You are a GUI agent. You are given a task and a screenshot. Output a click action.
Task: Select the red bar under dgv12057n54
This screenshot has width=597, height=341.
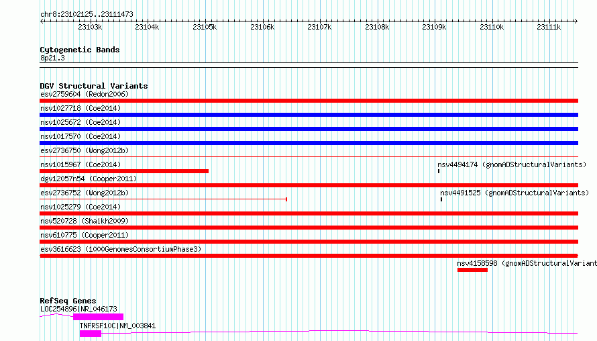[x=309, y=185]
